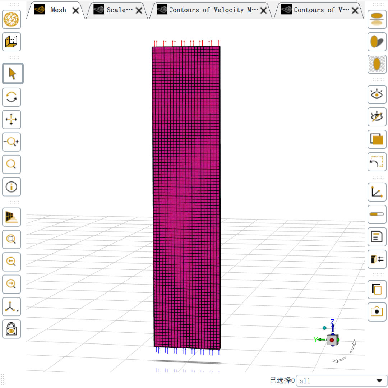Image resolution: width=388 pixels, height=388 pixels.
Task: Close the Scale tab
Action: [138, 10]
